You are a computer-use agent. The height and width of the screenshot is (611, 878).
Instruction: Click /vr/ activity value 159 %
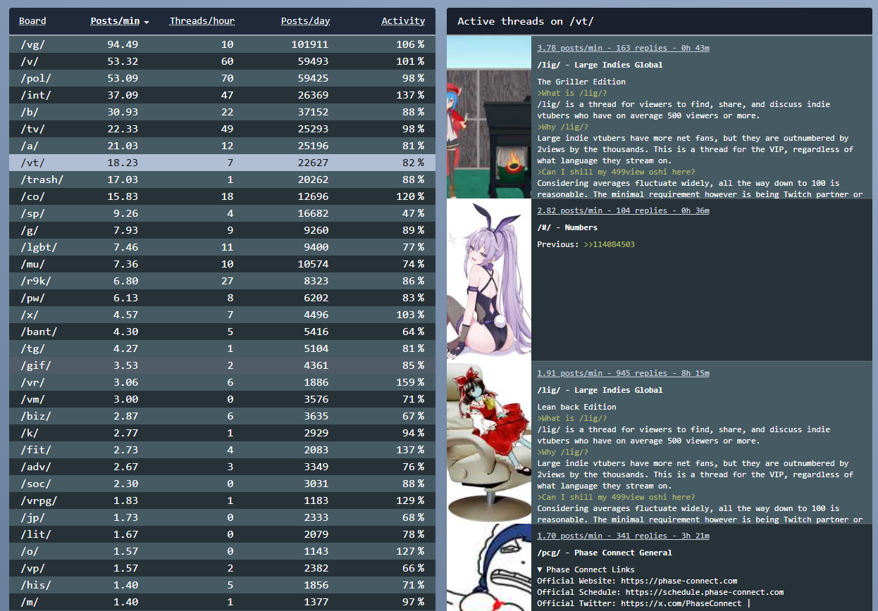point(410,382)
